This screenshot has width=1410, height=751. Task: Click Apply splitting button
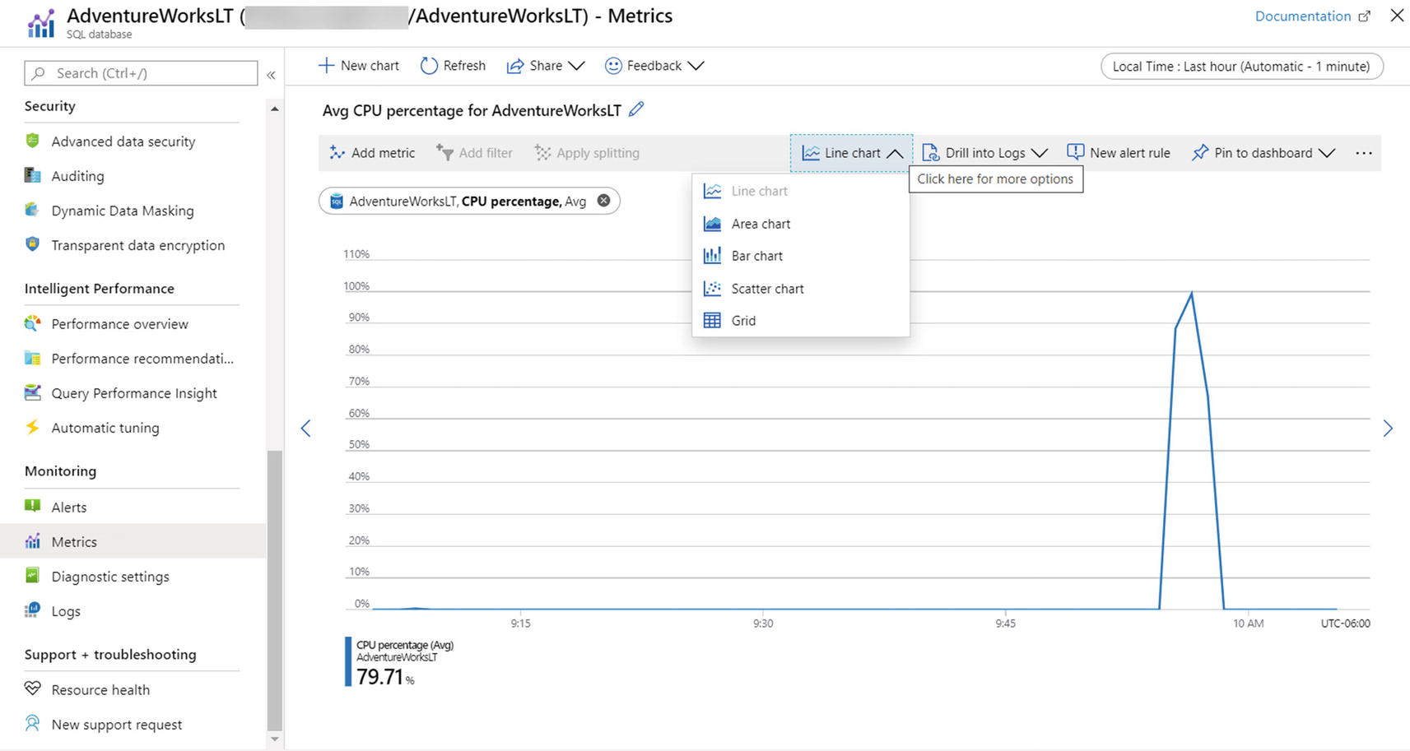587,153
